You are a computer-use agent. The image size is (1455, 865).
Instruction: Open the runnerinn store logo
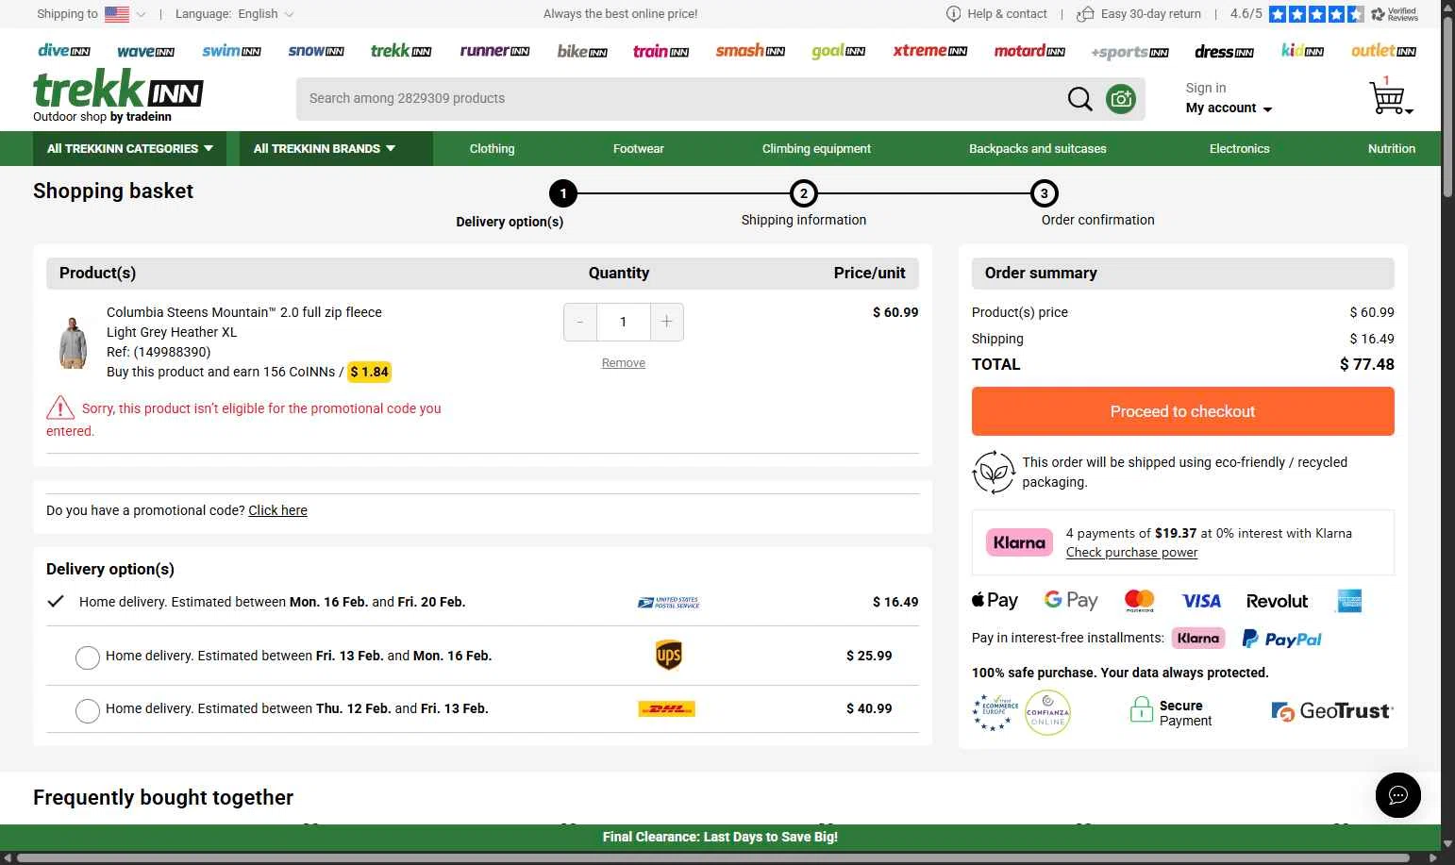[x=494, y=51]
